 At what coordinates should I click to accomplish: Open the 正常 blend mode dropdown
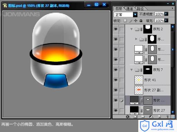point(135,14)
